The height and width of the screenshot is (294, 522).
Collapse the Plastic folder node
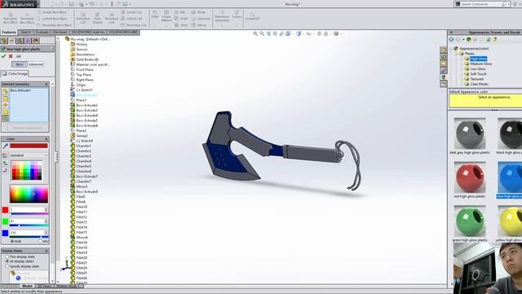click(457, 54)
